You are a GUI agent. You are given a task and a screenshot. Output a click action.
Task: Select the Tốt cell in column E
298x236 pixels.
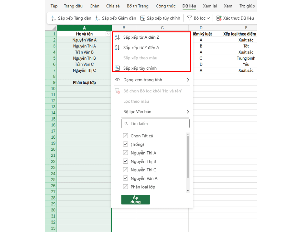coord(235,46)
